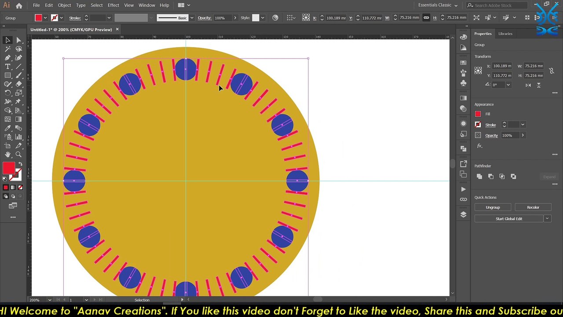Image resolution: width=563 pixels, height=317 pixels.
Task: Expand Opacity options arrow in Properties
Action: pyautogui.click(x=523, y=135)
